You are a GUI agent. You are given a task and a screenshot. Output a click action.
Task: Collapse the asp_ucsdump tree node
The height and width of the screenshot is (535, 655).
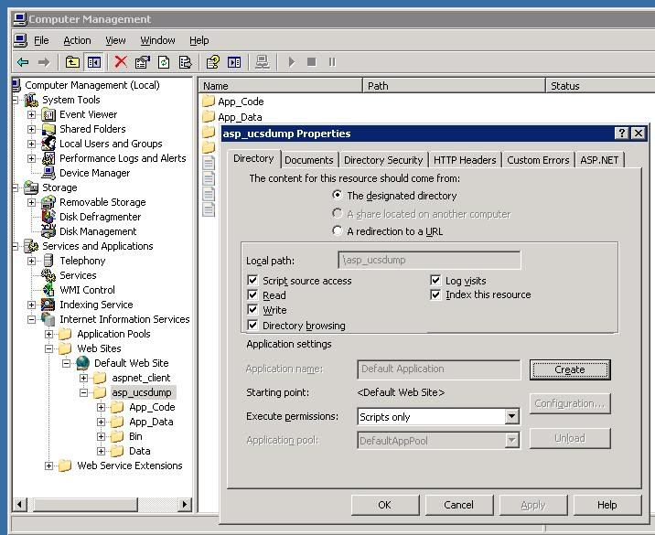(x=83, y=392)
